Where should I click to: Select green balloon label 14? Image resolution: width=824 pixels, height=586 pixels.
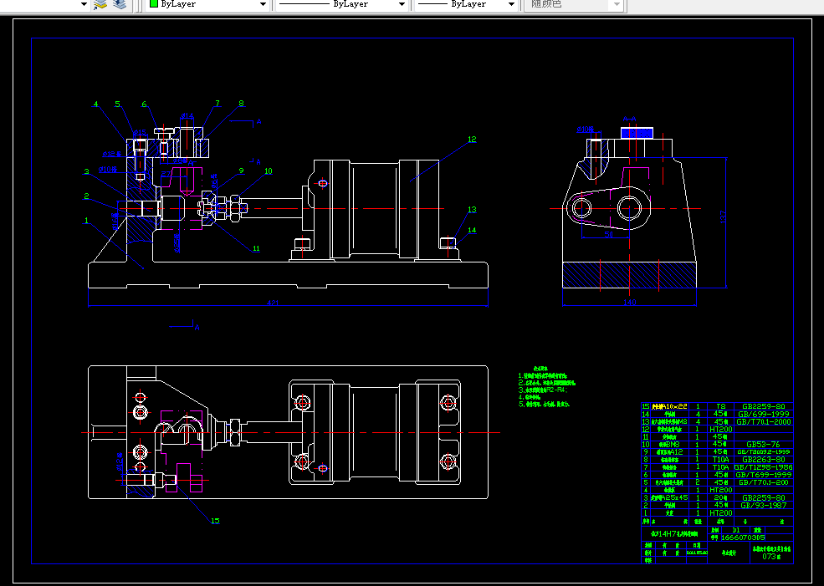pos(472,230)
